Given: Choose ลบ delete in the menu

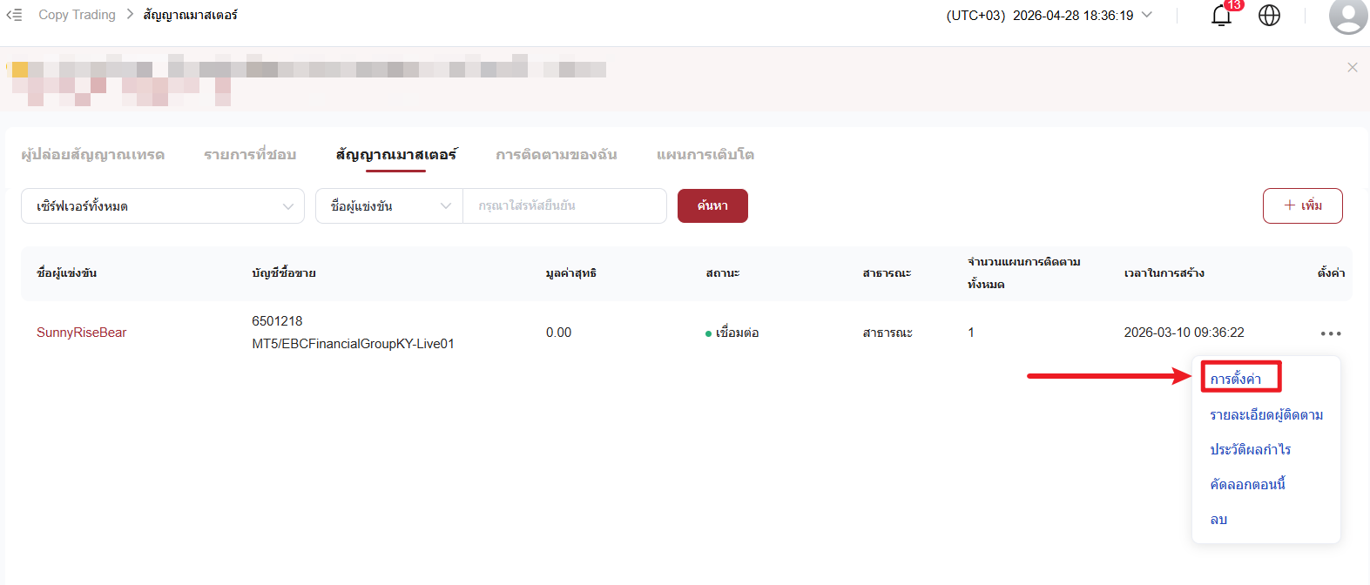Looking at the screenshot, I should (x=1218, y=519).
